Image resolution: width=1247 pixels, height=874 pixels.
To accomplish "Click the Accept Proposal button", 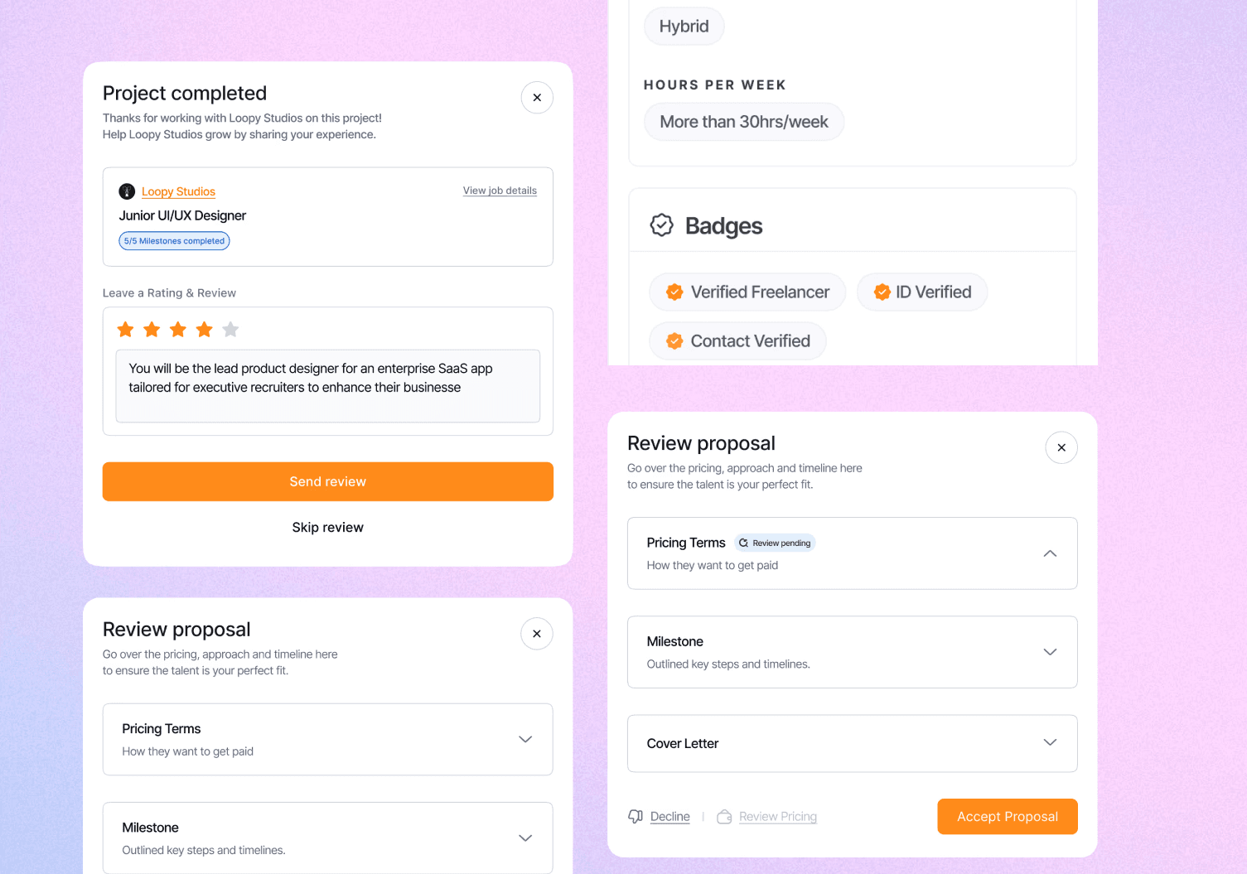I will 1007,817.
